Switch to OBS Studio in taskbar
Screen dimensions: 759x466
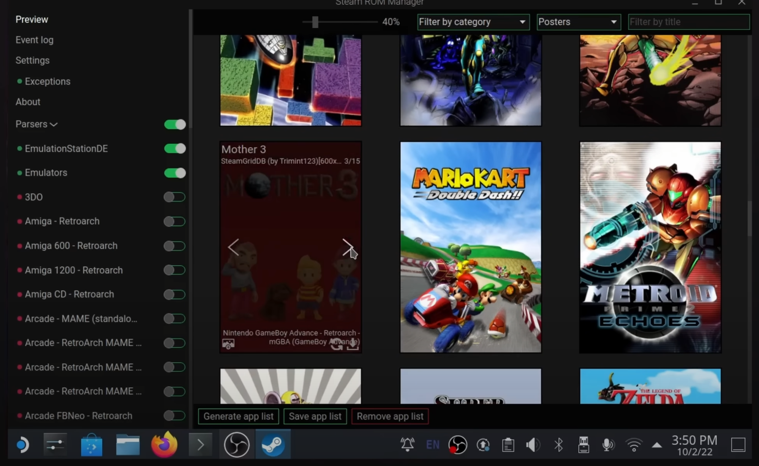(x=237, y=444)
